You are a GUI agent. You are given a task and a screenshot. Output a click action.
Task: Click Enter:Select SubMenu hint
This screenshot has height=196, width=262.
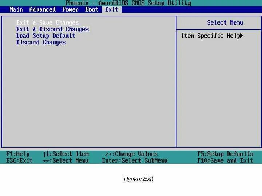tap(135, 160)
